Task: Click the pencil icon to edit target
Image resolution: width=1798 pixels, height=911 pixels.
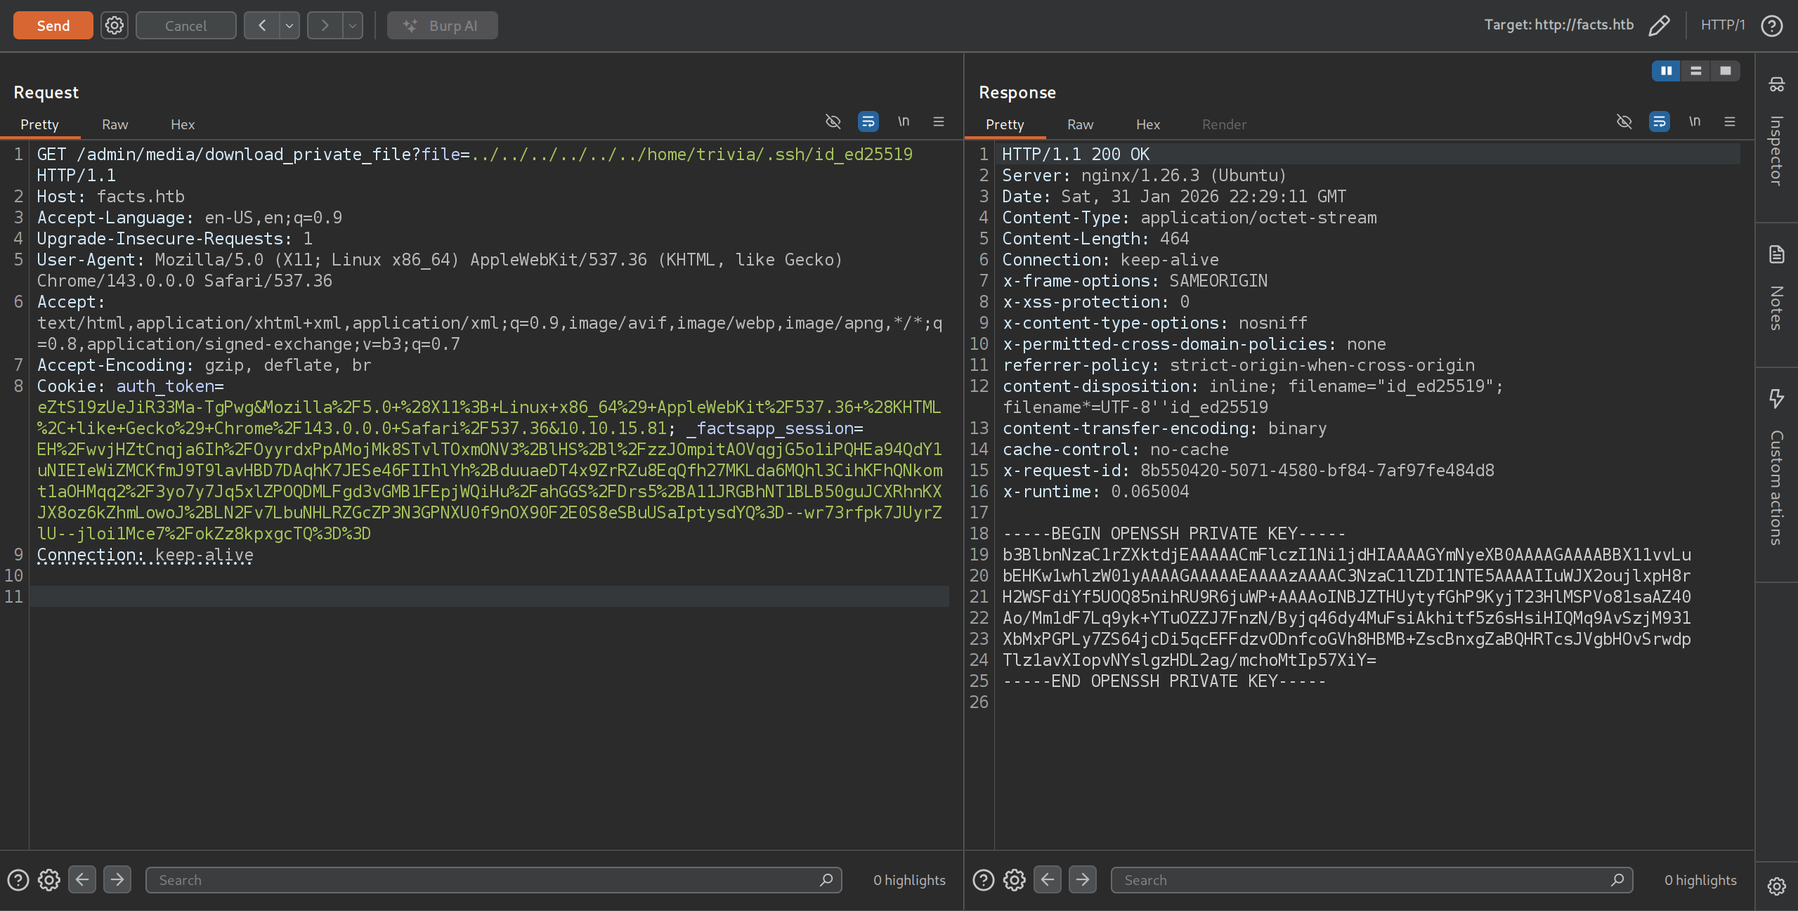Action: 1659,25
